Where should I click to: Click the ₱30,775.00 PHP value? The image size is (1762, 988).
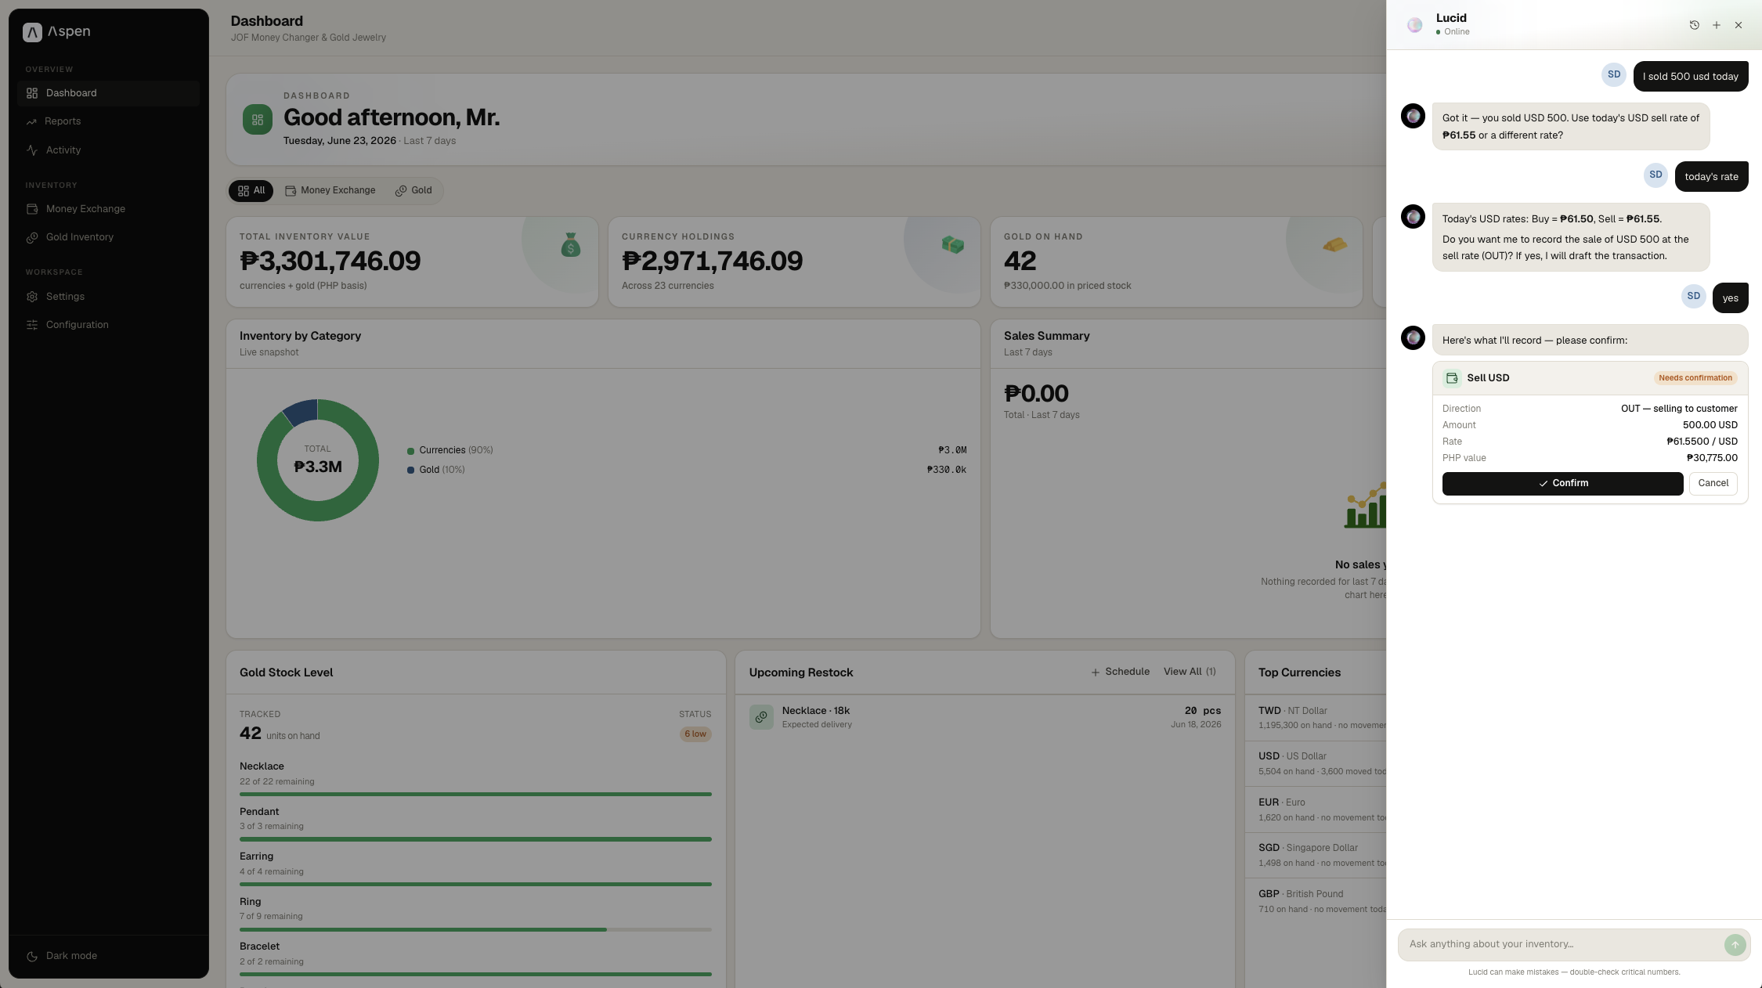[x=1712, y=459]
